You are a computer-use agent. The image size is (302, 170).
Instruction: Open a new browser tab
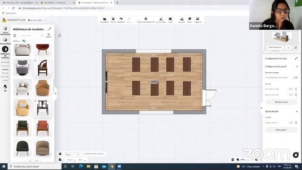point(117,3)
